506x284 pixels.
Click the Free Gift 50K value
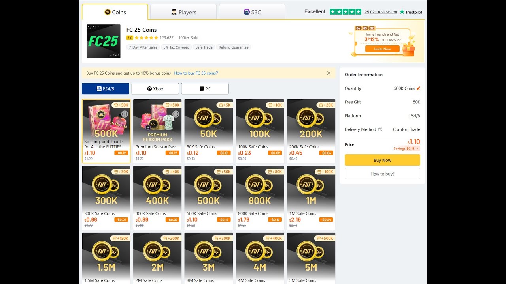click(417, 102)
